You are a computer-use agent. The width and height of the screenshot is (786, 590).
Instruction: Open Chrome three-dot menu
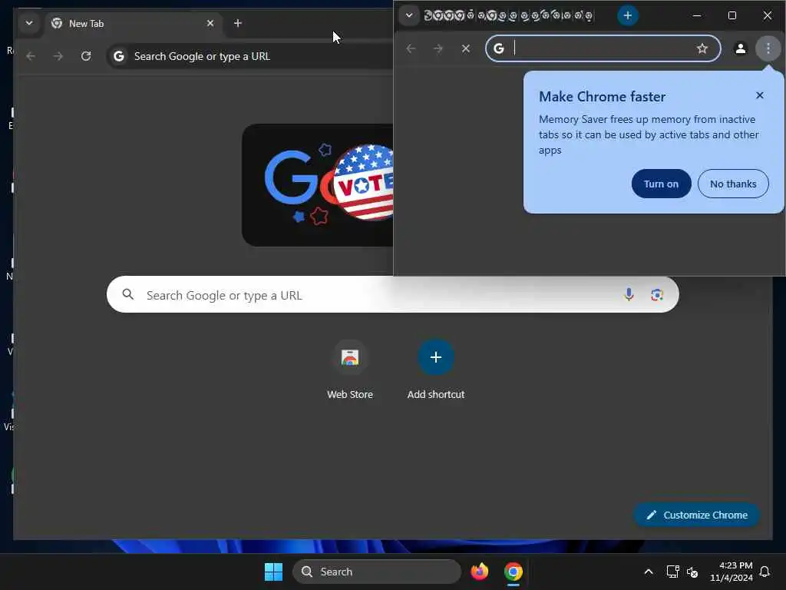pyautogui.click(x=768, y=48)
